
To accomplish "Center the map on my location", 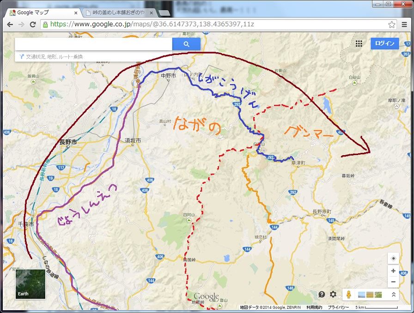I will tap(393, 259).
